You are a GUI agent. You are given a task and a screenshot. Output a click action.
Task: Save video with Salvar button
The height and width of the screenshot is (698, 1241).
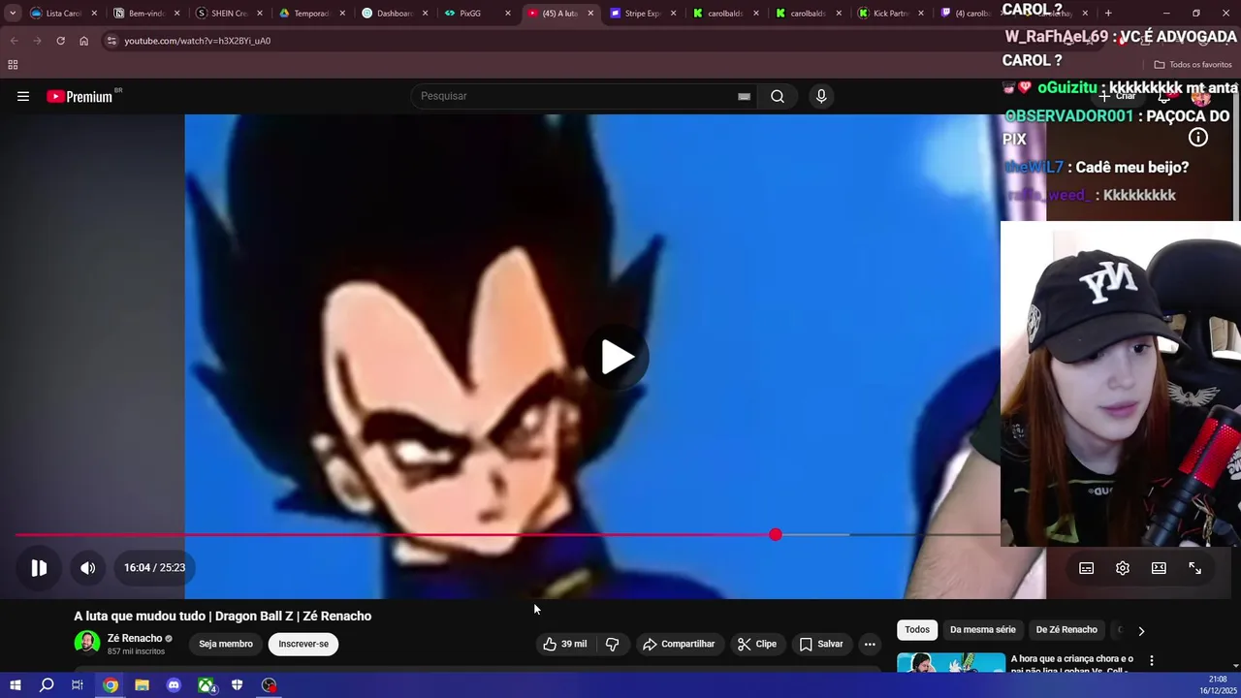820,644
